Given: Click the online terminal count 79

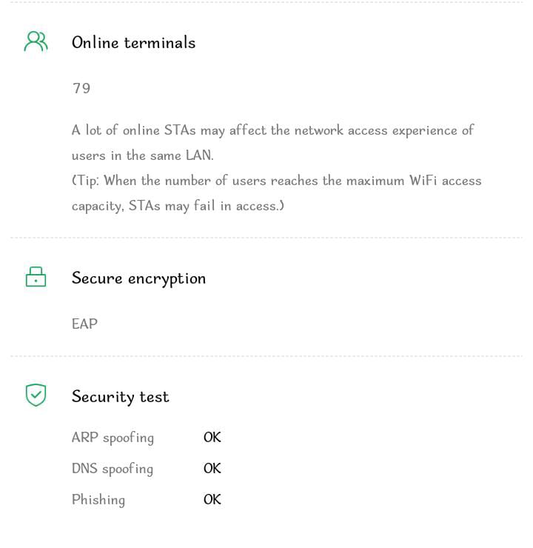Looking at the screenshot, I should tap(81, 89).
